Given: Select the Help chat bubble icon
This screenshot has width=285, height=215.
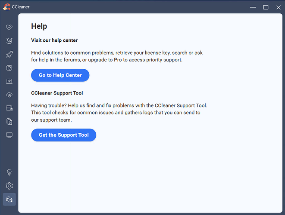Looking at the screenshot, I should tap(9, 200).
